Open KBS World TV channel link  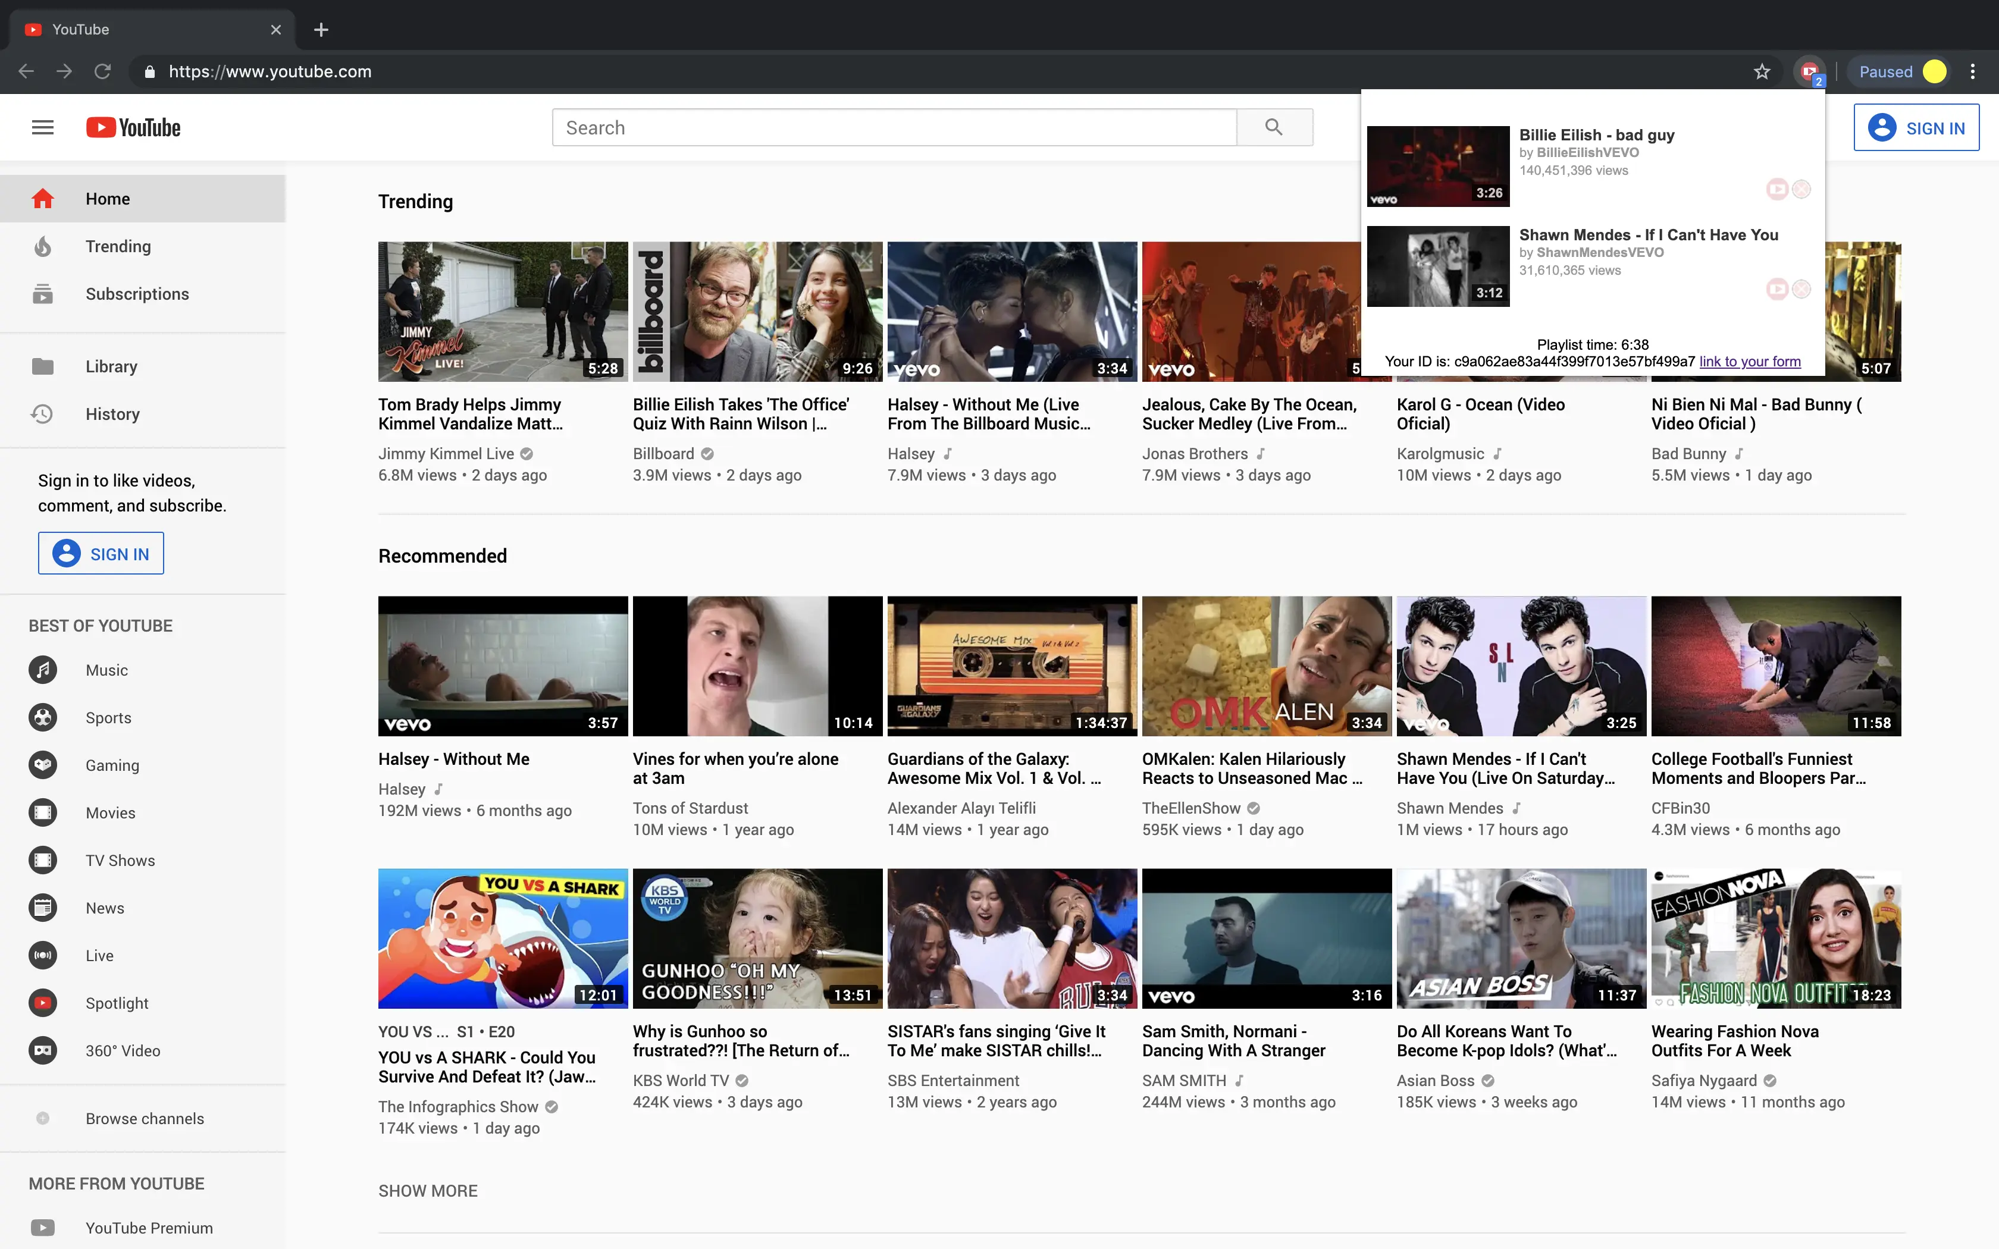[x=681, y=1081]
